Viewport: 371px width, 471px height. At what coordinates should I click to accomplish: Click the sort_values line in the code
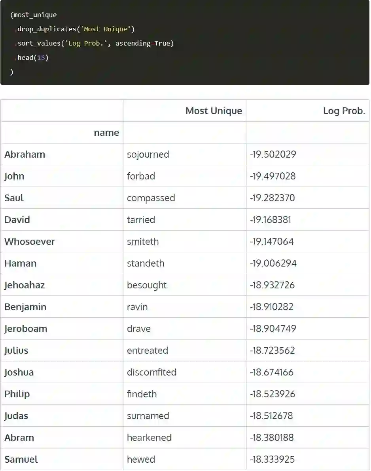click(96, 43)
